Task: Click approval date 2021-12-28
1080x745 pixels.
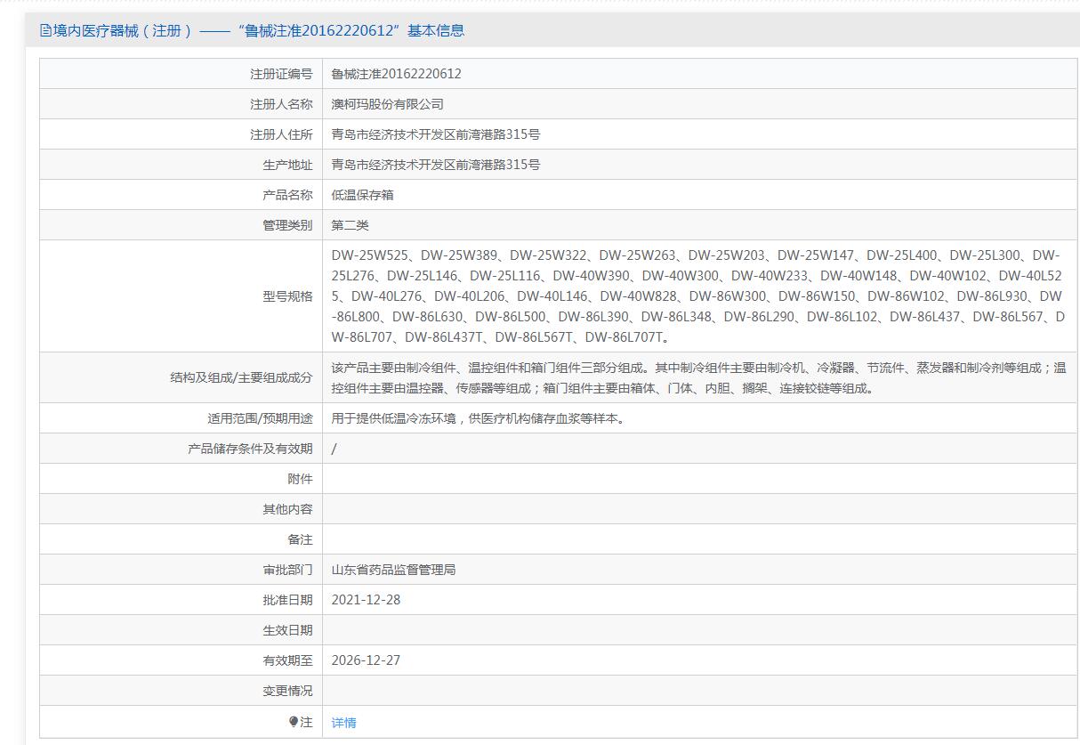Action: point(366,600)
